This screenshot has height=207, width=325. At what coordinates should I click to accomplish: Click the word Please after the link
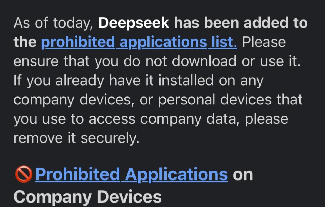(x=264, y=42)
